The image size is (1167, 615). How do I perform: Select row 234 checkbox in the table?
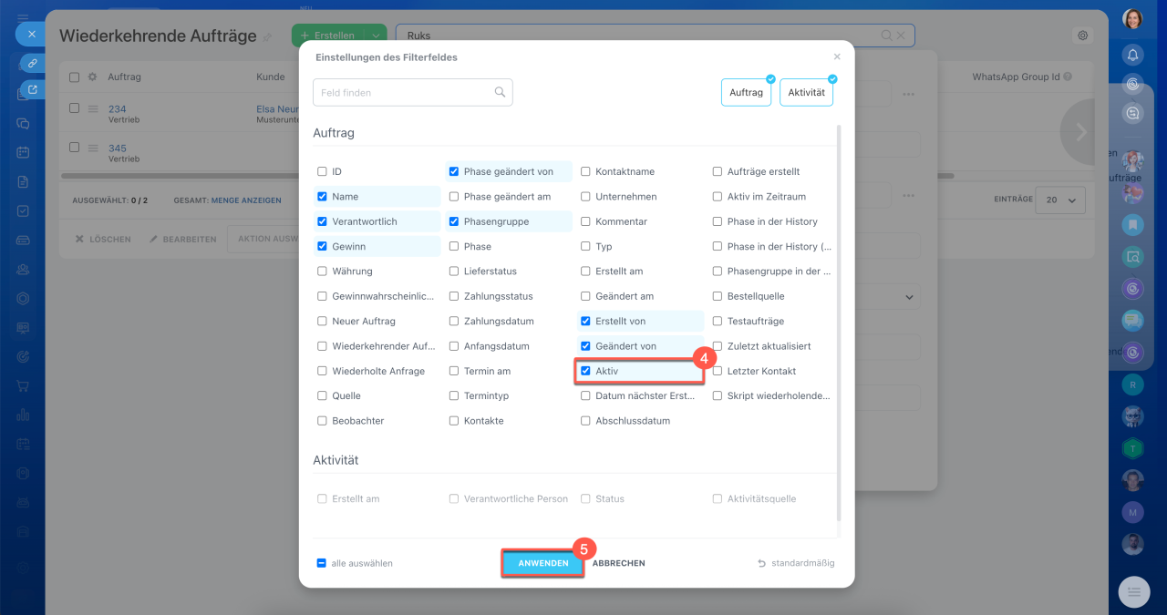pyautogui.click(x=75, y=108)
